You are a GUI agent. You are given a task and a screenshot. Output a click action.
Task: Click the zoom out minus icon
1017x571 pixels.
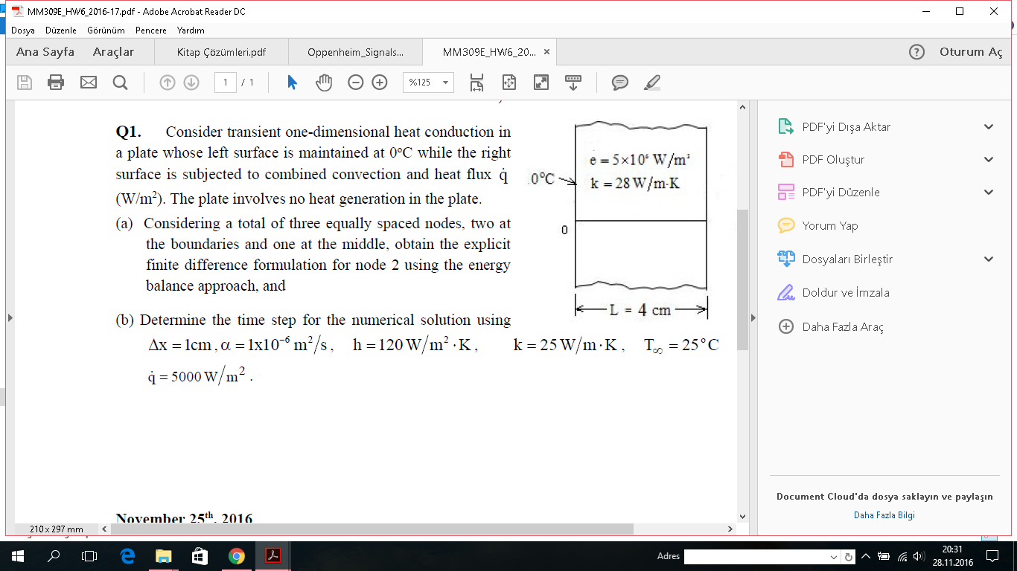tap(356, 83)
